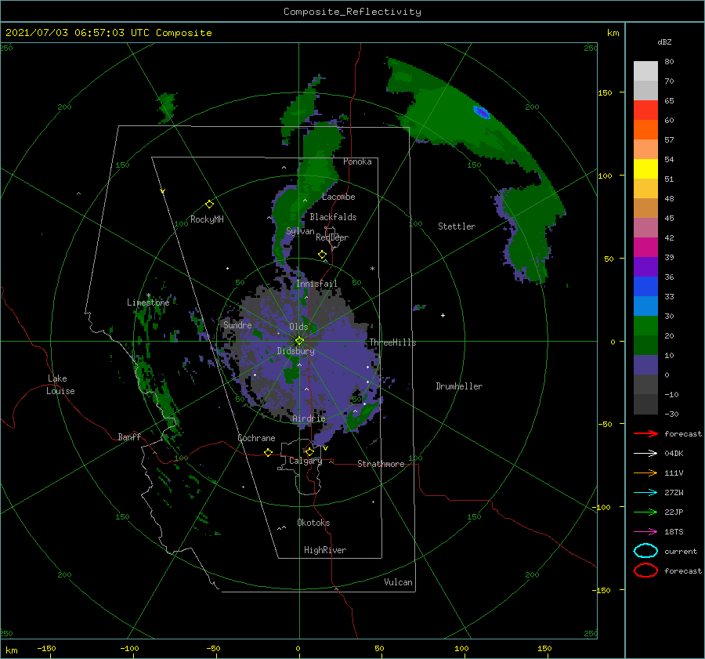Select the slate-purple swatch between 10 and 0
This screenshot has height=659, width=705.
pyautogui.click(x=645, y=365)
